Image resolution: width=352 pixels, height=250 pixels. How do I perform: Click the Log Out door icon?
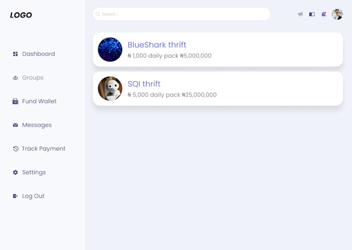click(15, 196)
